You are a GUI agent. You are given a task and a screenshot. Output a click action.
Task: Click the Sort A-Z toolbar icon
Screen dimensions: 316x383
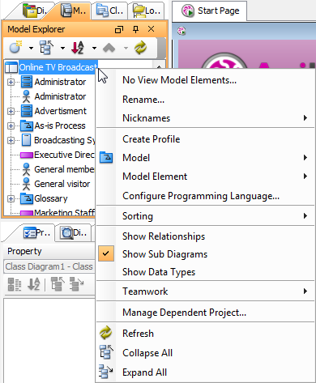pos(78,48)
